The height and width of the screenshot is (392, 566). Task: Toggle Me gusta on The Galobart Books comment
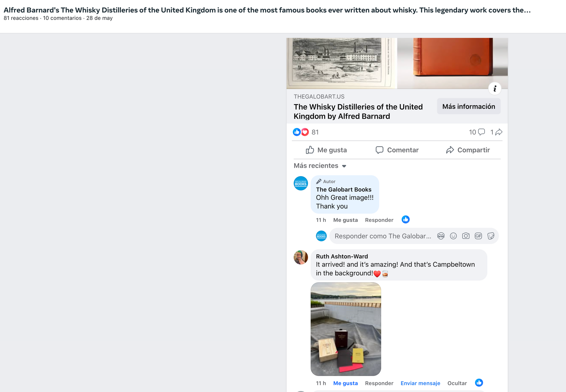click(345, 220)
